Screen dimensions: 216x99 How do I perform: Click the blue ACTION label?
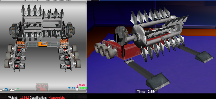click(71, 88)
